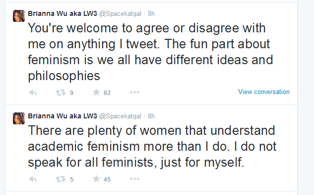Viewport: 314px width, 195px height.
Task: Retweet the tweet about different ideas and philosophies
Action: [x=61, y=93]
